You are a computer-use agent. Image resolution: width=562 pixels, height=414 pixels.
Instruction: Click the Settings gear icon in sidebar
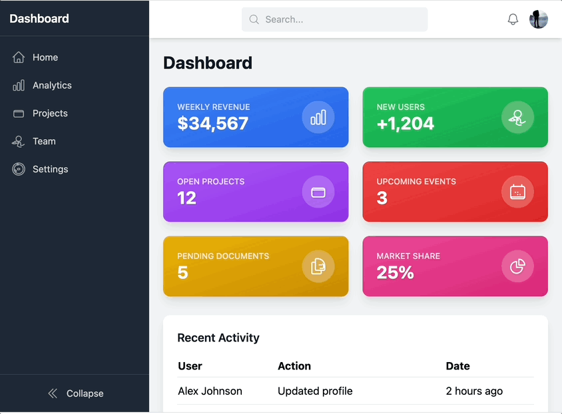(19, 169)
